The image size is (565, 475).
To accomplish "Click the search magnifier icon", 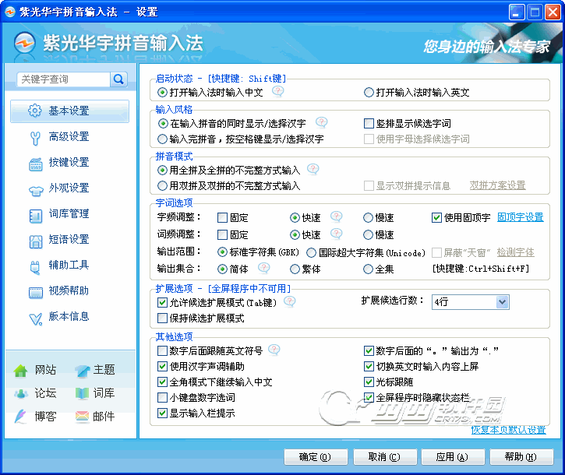I will (118, 79).
